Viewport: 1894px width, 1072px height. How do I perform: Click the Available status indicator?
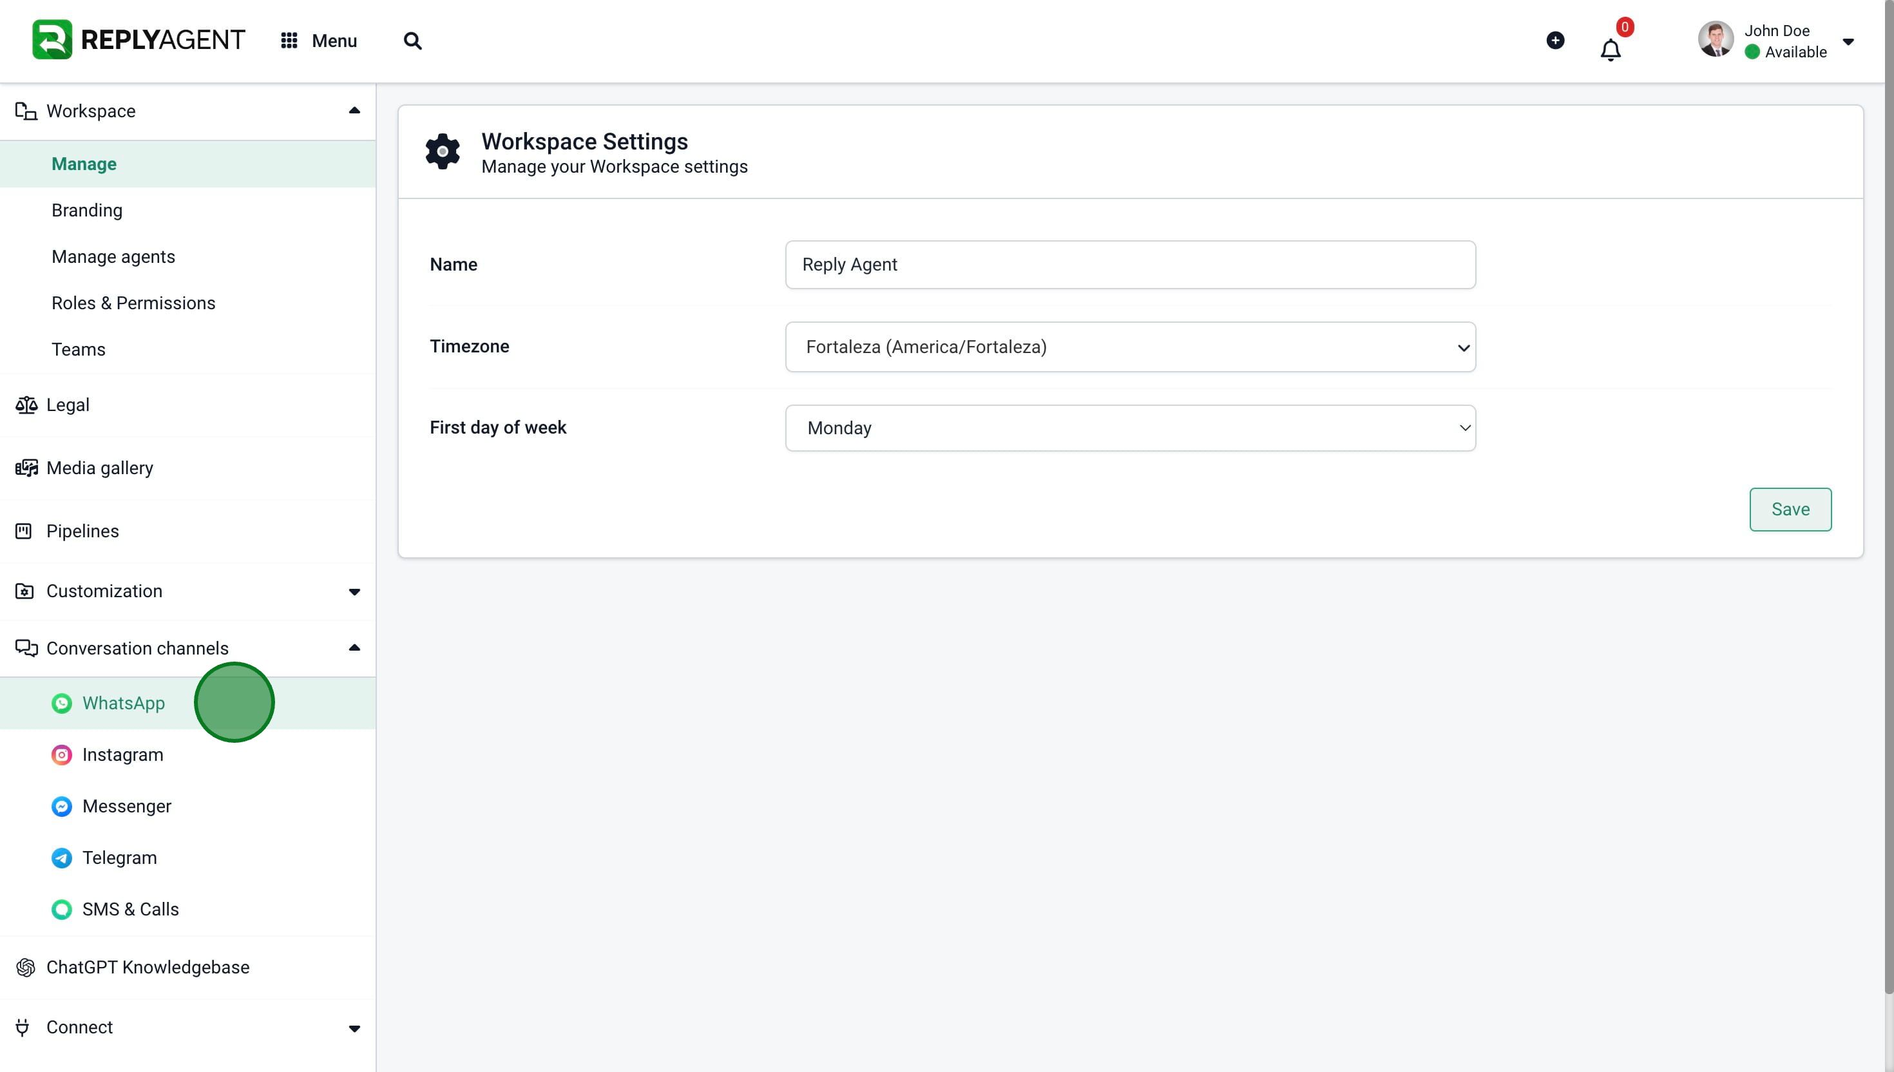(1752, 52)
